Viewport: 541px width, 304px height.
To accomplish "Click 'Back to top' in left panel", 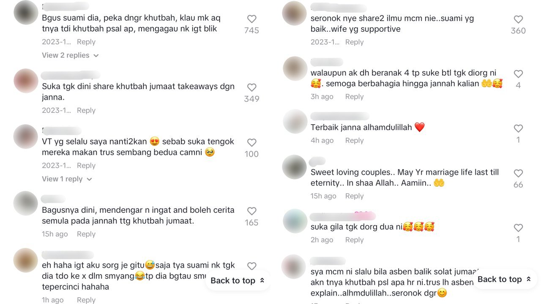I will pos(238,280).
